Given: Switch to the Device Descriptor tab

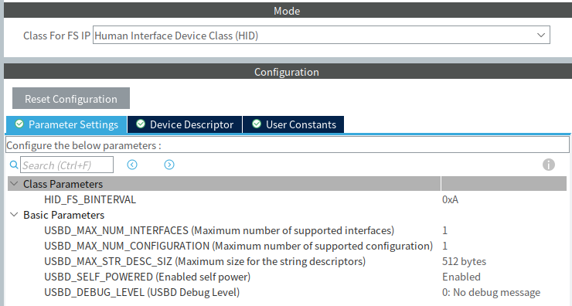Looking at the screenshot, I should 185,124.
